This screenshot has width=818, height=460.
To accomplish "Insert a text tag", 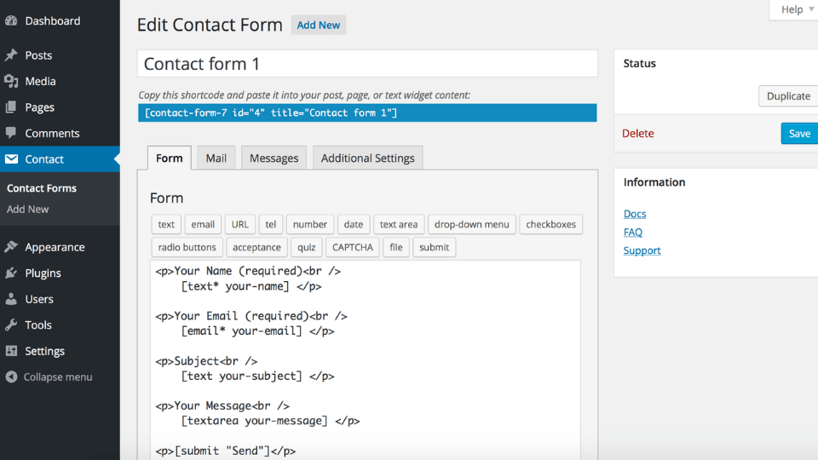I will 166,224.
